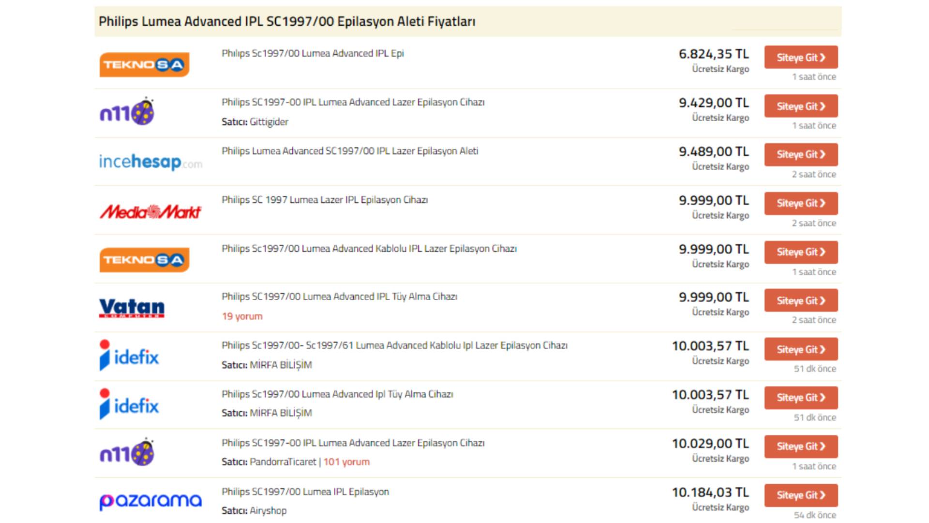Click Siteye Git for the 9.489,00 TL incehesap offer

(801, 154)
